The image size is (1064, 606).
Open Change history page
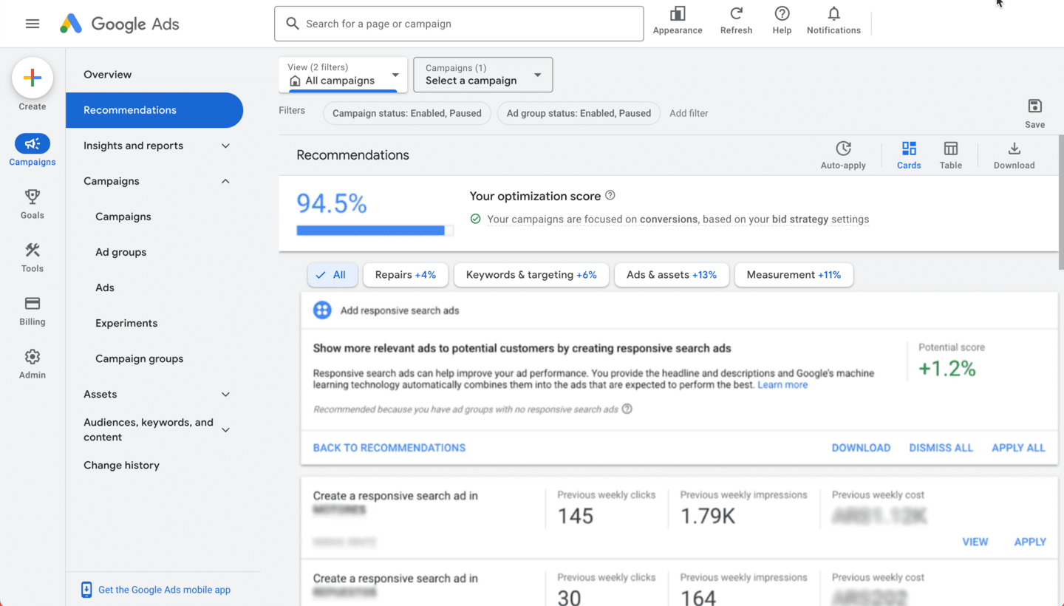(121, 465)
